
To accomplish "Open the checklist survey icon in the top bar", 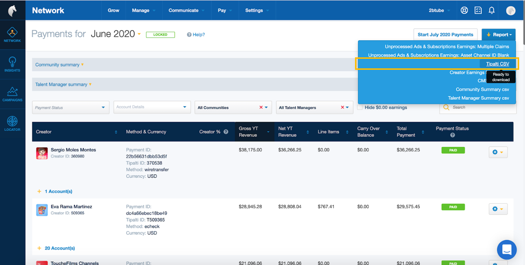I will pos(478,10).
